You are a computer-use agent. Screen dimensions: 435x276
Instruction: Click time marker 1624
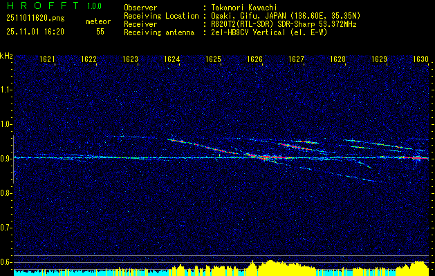coord(172,59)
